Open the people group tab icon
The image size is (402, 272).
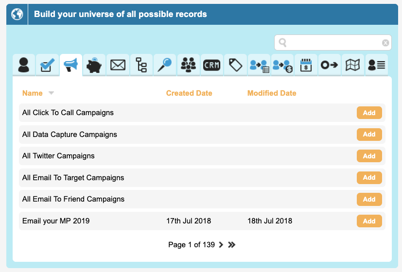(x=188, y=65)
